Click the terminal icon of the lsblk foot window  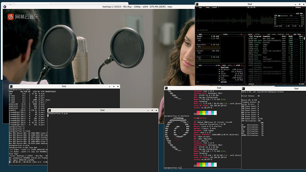pos(11,86)
